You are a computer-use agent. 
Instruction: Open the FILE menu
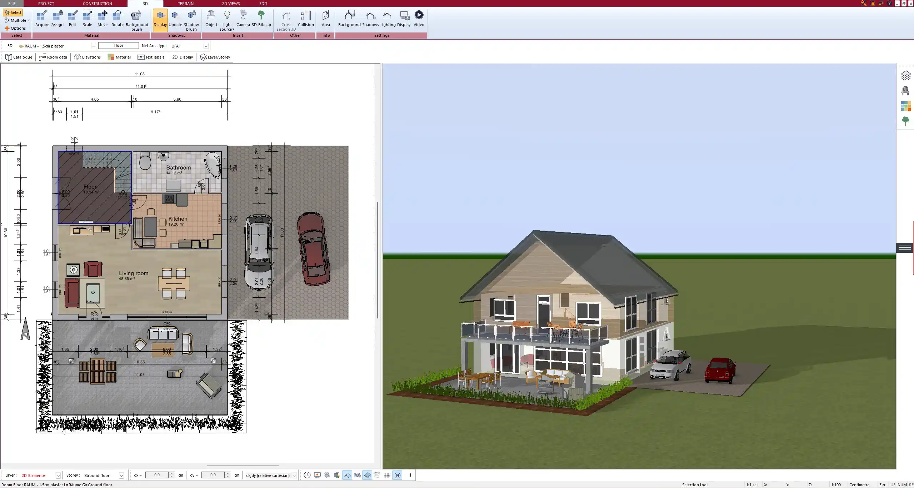pos(12,3)
